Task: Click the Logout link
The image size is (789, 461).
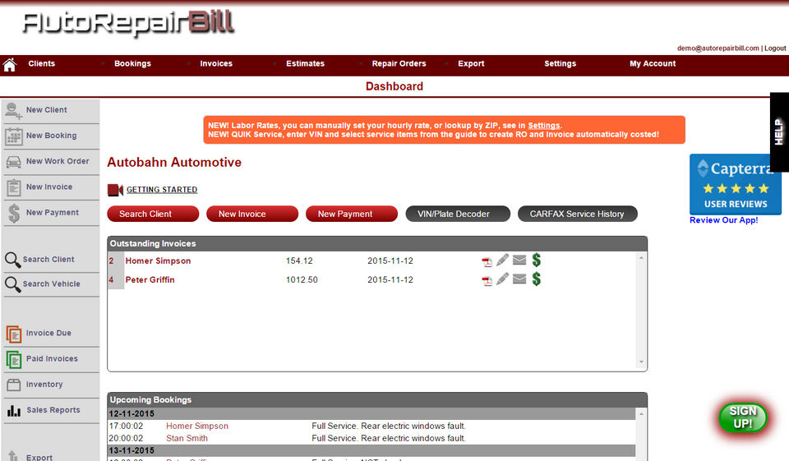Action: coord(775,48)
